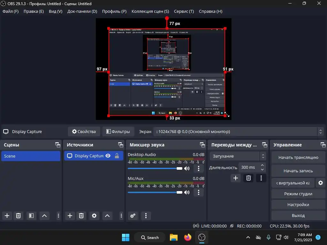Open Desktop Audio options three-dot menu
327x245 pixels.
point(199,168)
